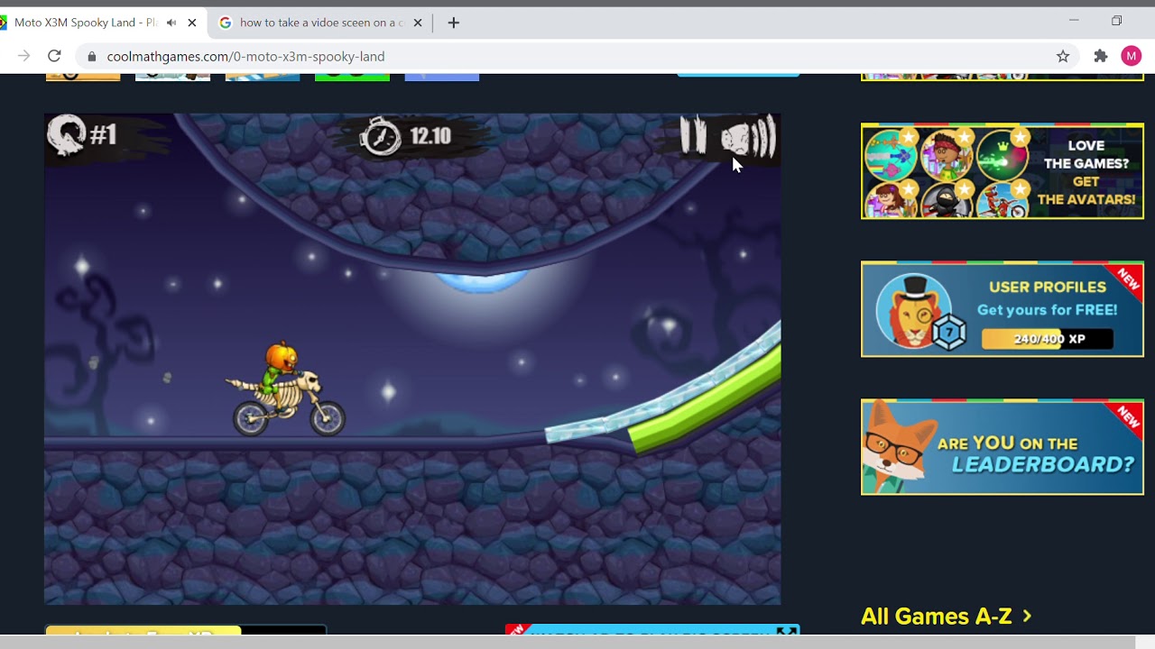Screen dimensions: 1155x649
Task: Click the timer reading 12.10
Action: click(x=430, y=136)
